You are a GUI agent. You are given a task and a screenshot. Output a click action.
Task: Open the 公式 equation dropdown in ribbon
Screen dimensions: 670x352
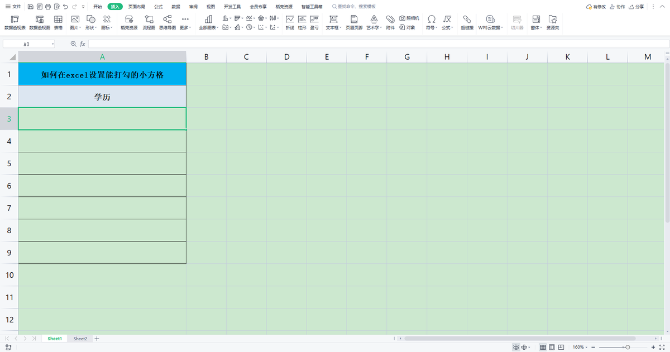447,22
